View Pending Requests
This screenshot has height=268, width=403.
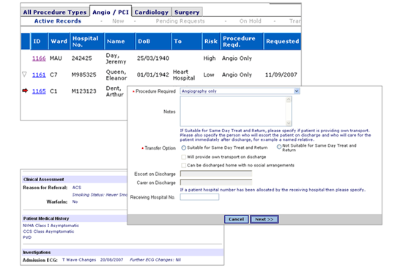(180, 21)
